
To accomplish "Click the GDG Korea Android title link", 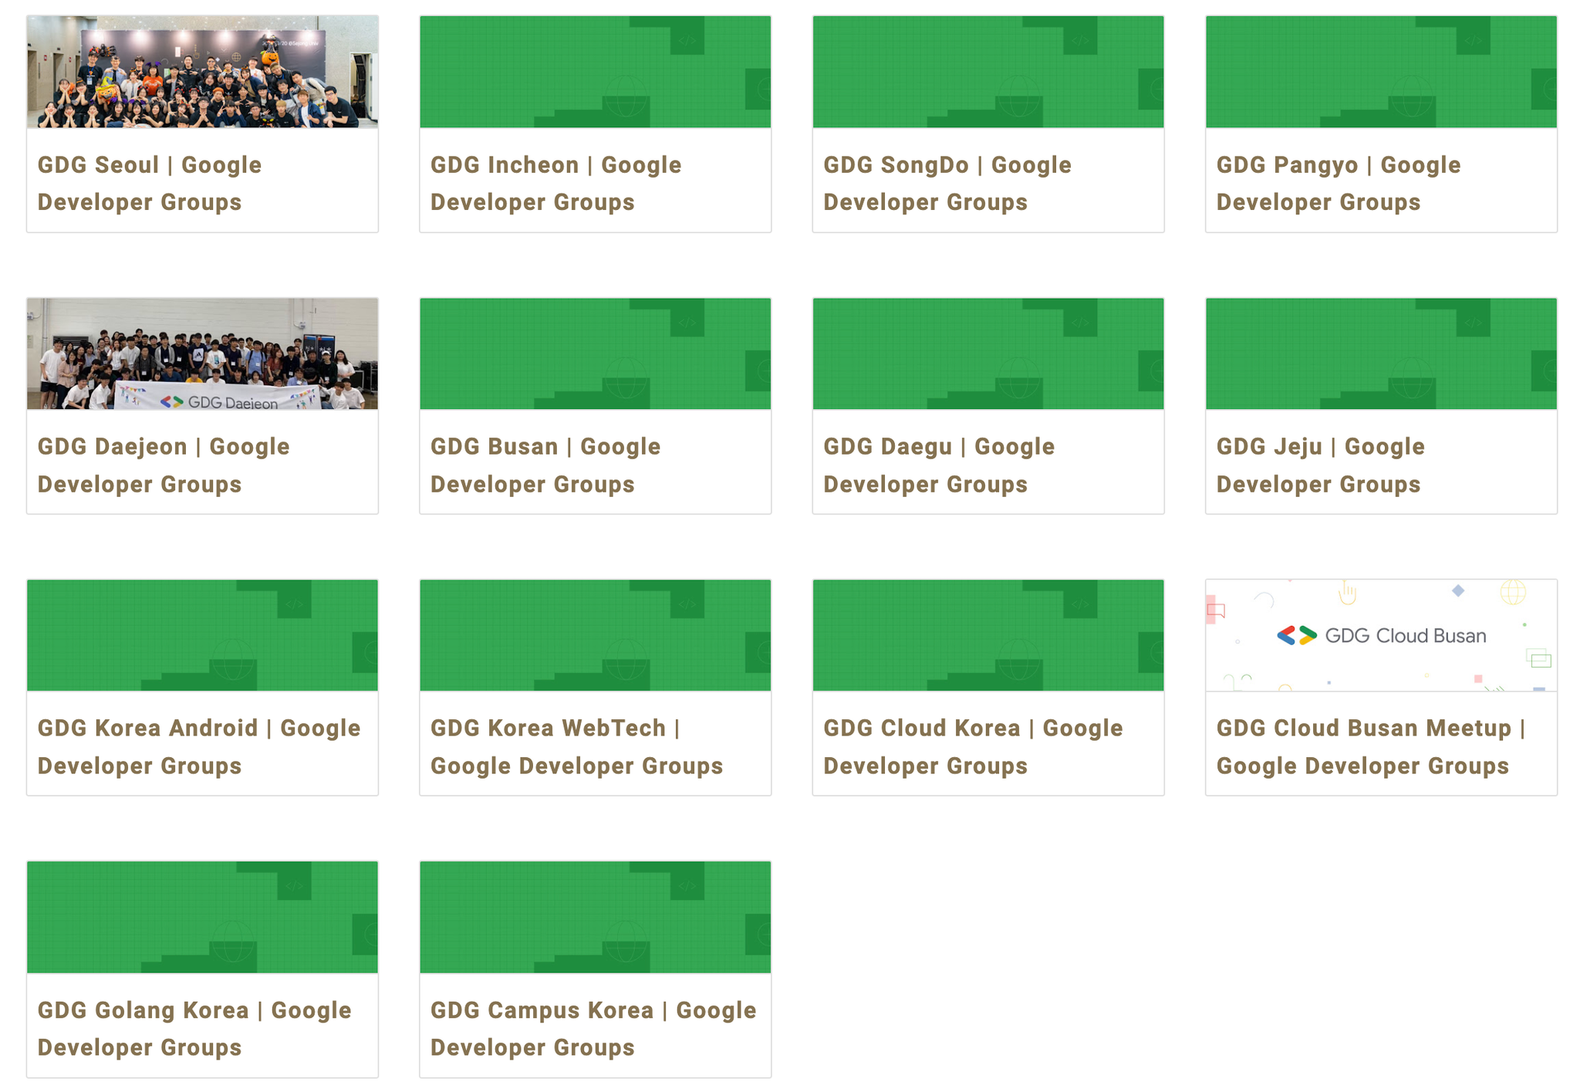I will (199, 747).
